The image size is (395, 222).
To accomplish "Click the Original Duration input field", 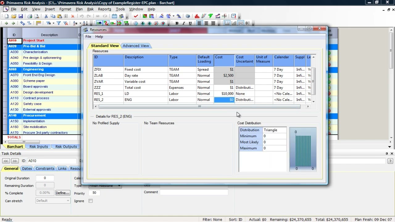I will point(45,178).
